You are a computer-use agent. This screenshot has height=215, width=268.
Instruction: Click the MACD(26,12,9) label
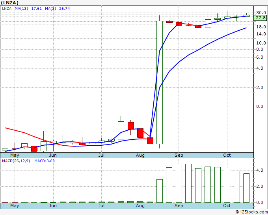pyautogui.click(x=16, y=161)
